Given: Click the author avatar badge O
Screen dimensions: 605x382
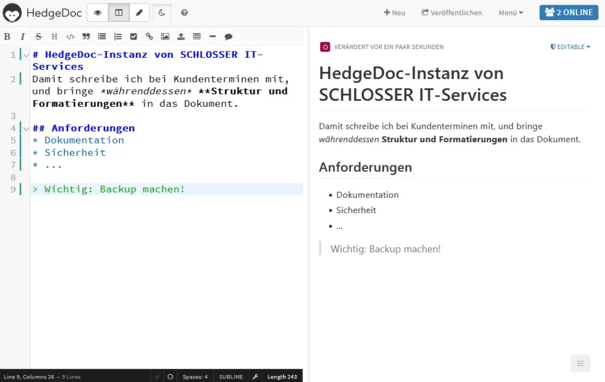Looking at the screenshot, I should click(x=325, y=47).
